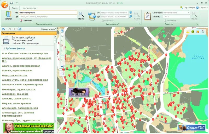
Task: Switch to the Поиск tab
Action: (x=15, y=8)
